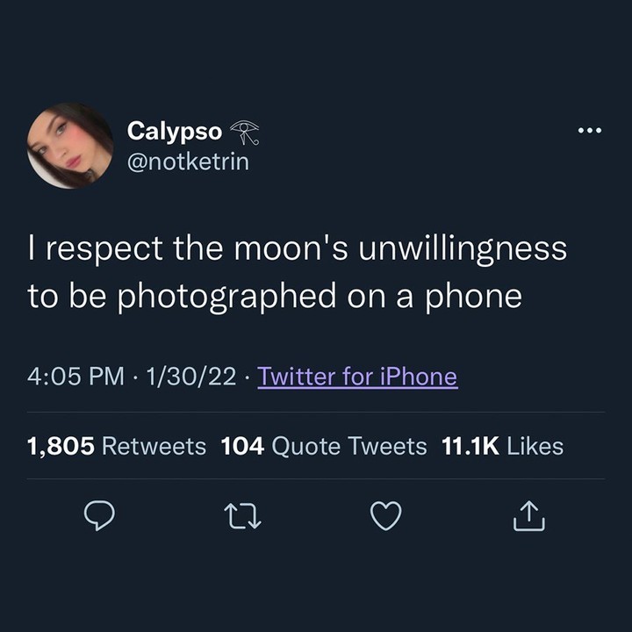
Task: Open the @notketrin handle
Action: (x=188, y=162)
